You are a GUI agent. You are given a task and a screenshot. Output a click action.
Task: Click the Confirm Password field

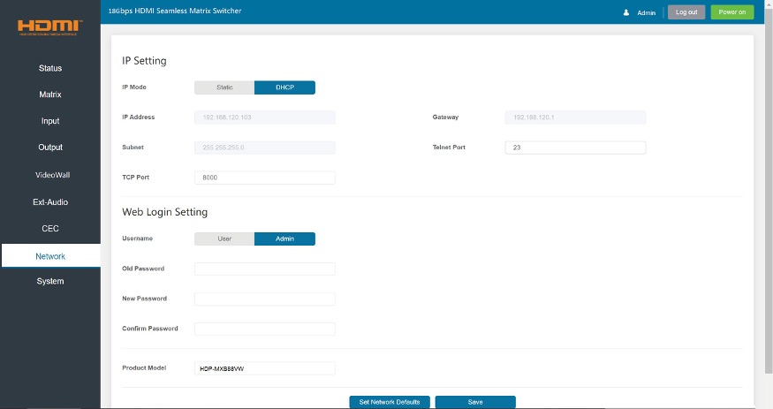pyautogui.click(x=265, y=329)
